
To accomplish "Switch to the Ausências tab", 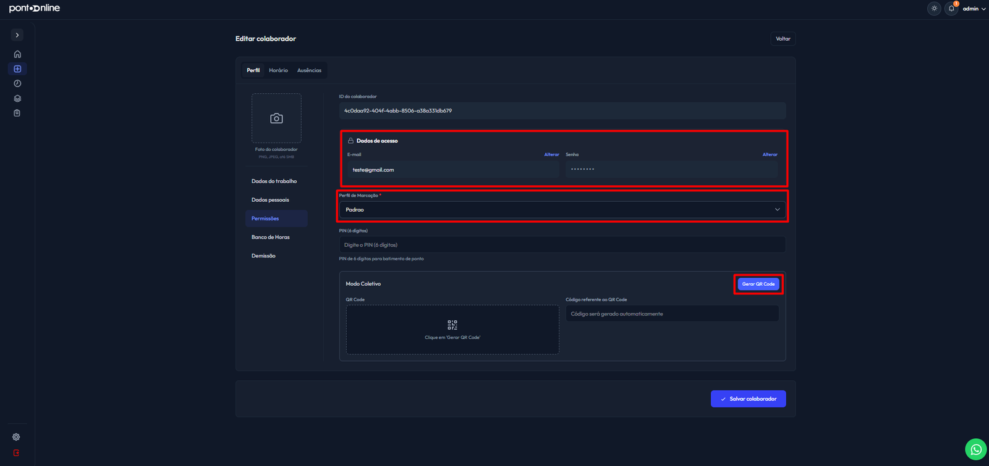I will pyautogui.click(x=309, y=70).
